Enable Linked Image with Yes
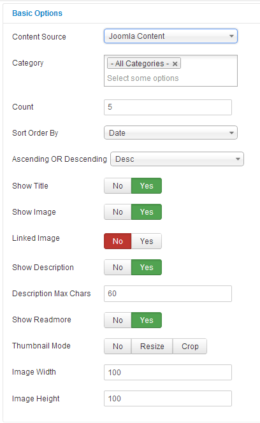Screen dimensions: 260x423 pyautogui.click(x=147, y=241)
